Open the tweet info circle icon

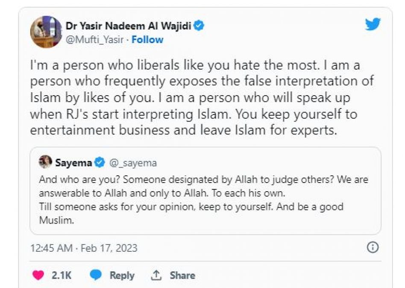click(373, 247)
